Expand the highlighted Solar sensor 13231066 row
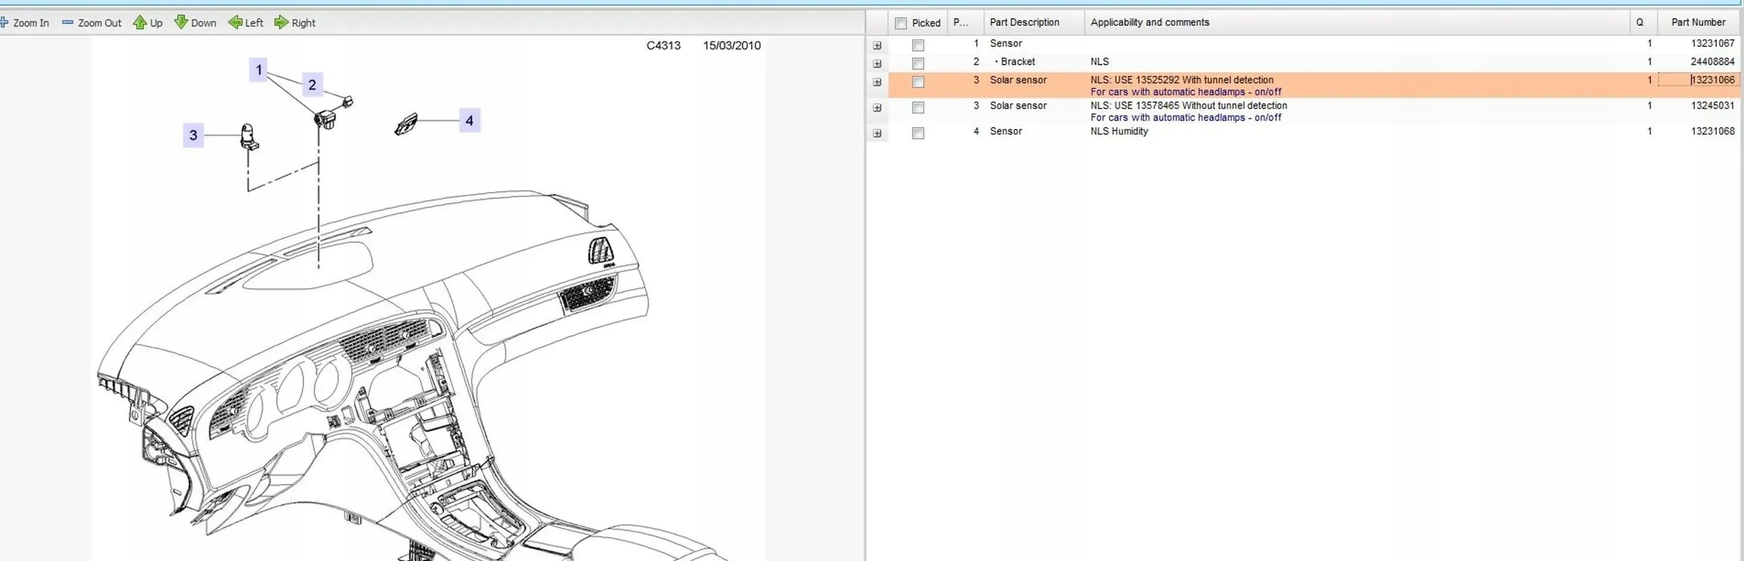Viewport: 1744px width, 561px height. [x=877, y=82]
